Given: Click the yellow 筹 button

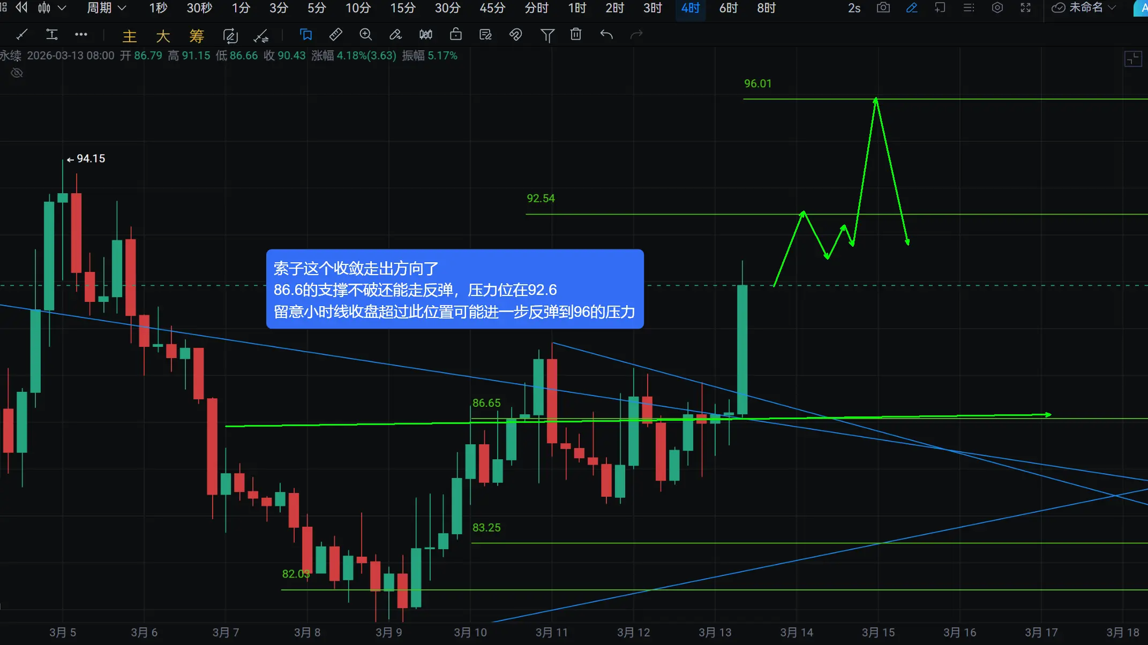Looking at the screenshot, I should [x=197, y=36].
